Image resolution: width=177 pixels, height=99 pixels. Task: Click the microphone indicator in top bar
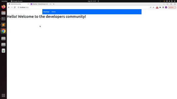(x=172, y=1)
